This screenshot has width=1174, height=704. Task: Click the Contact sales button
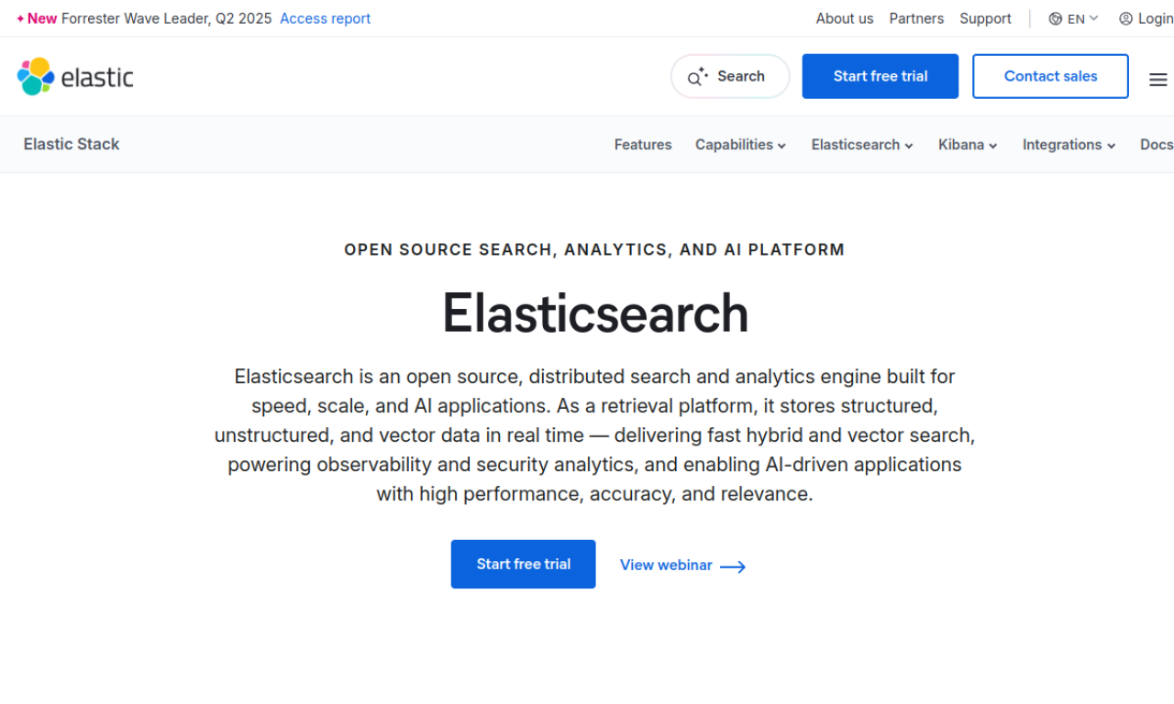[1050, 76]
